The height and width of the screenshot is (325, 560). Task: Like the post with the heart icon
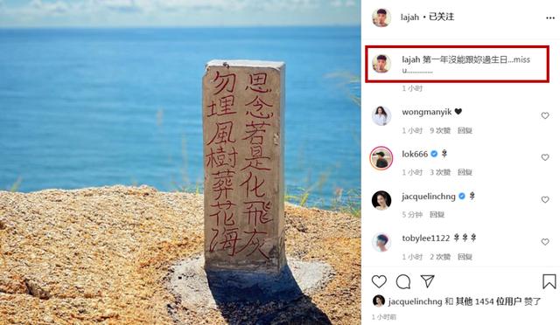pos(379,281)
